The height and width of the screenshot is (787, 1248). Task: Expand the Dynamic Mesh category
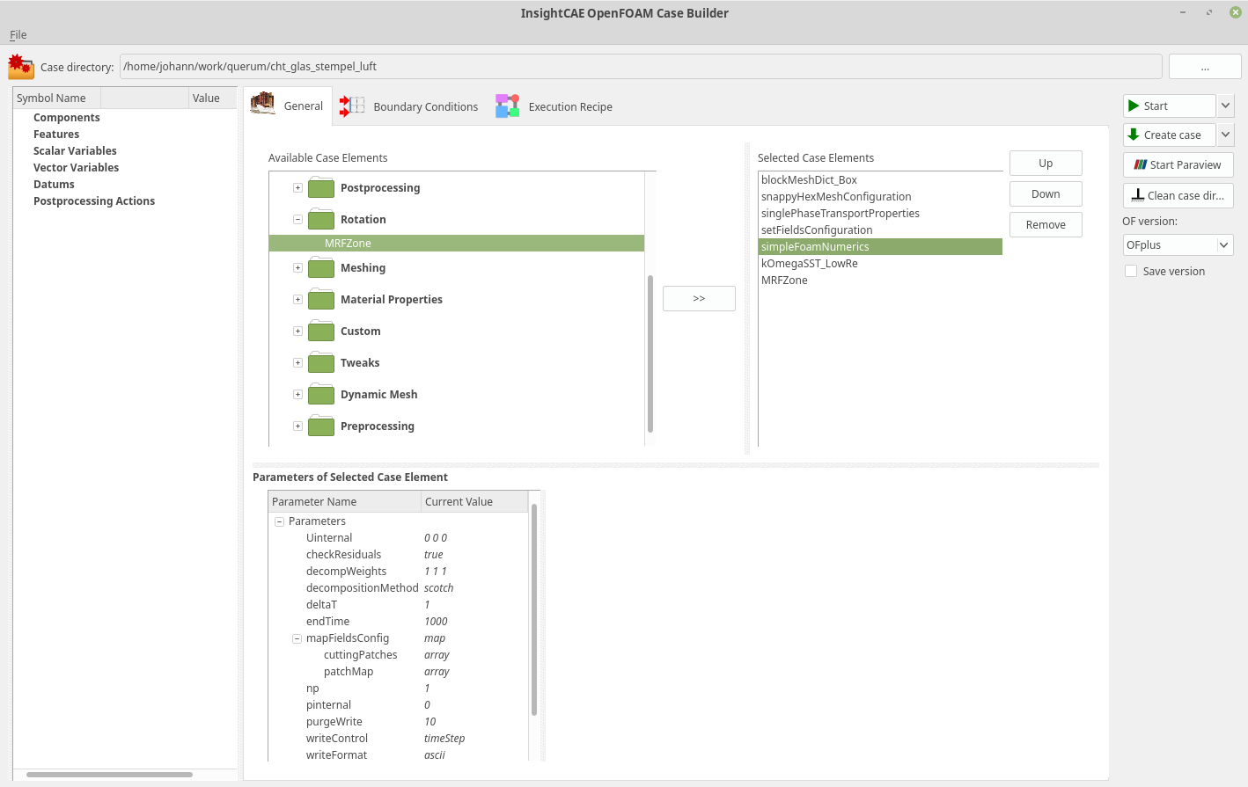297,394
